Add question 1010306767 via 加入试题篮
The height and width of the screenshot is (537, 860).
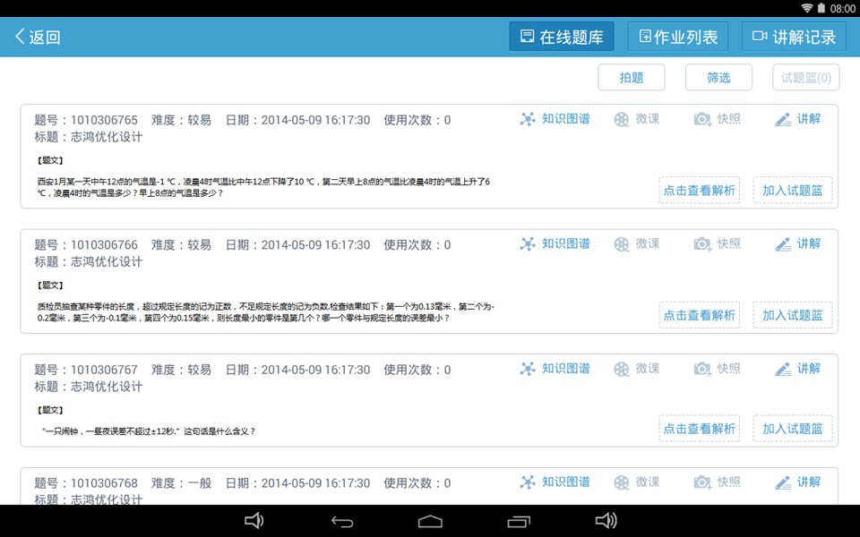[x=793, y=429]
